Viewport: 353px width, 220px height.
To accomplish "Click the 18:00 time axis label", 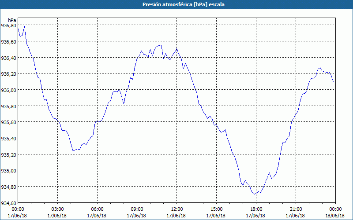I will [256, 209].
